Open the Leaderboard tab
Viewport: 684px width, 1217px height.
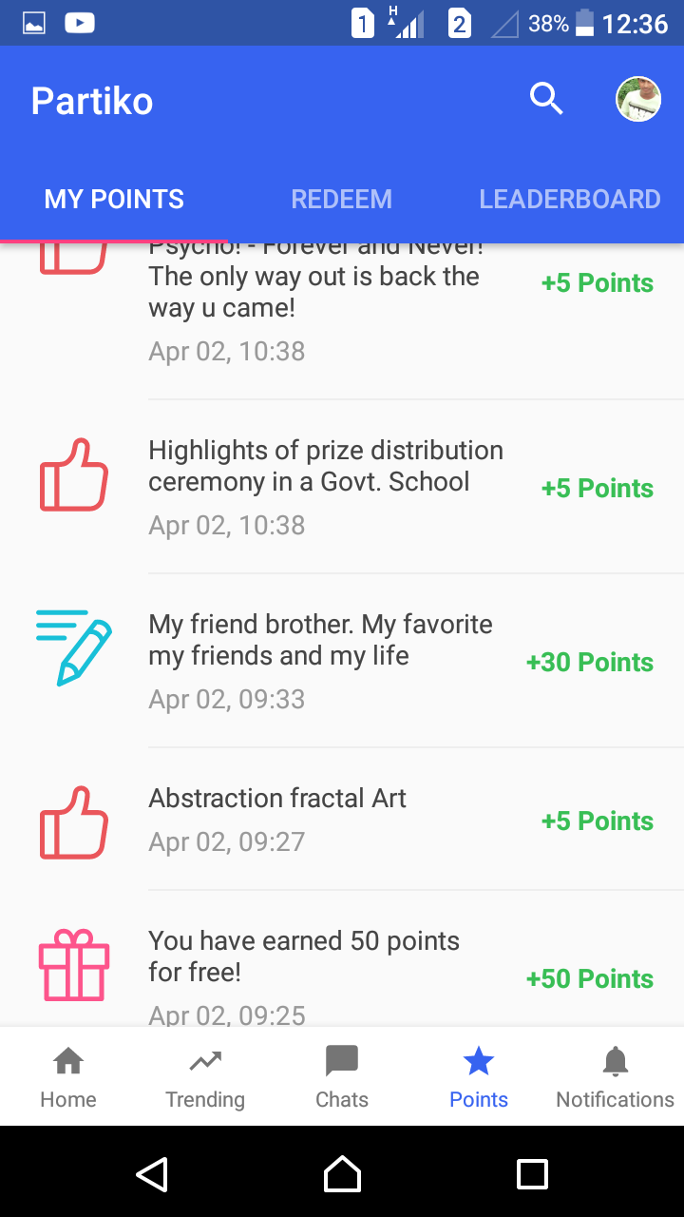pos(569,199)
